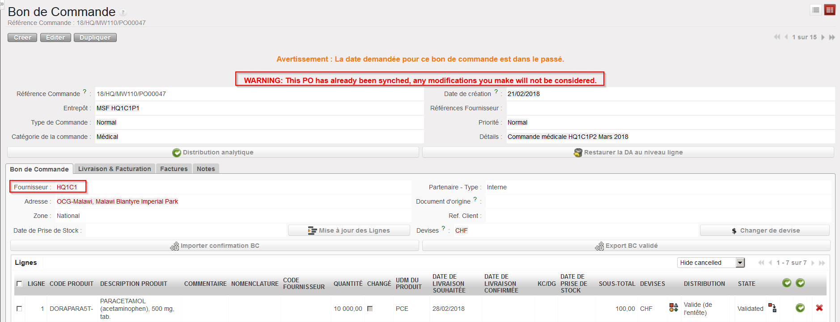Go to previous record arrow near '1 sur 15'
The height and width of the screenshot is (322, 840).
point(786,37)
